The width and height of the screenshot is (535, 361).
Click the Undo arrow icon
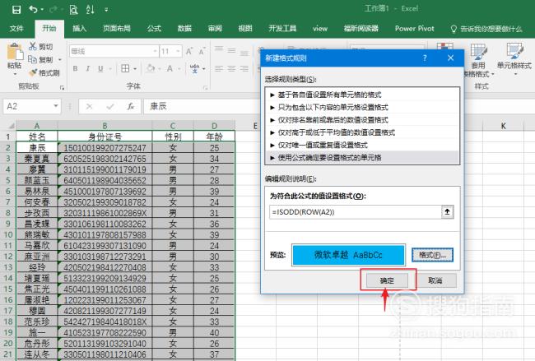34,10
